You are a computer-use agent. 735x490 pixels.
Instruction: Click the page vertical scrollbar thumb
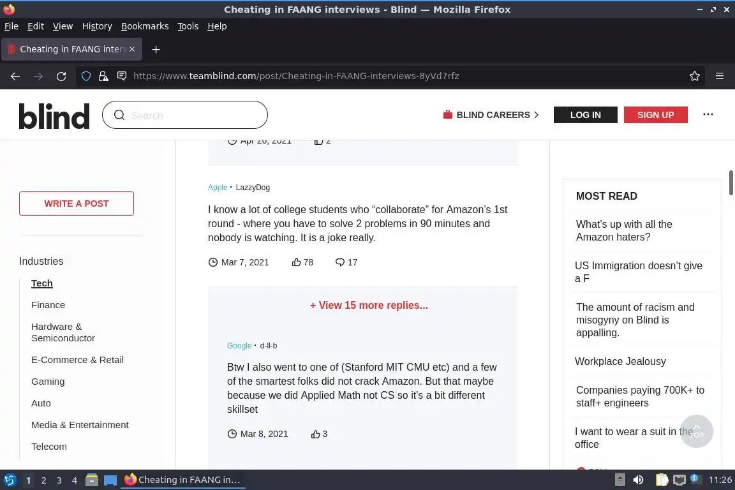click(731, 183)
